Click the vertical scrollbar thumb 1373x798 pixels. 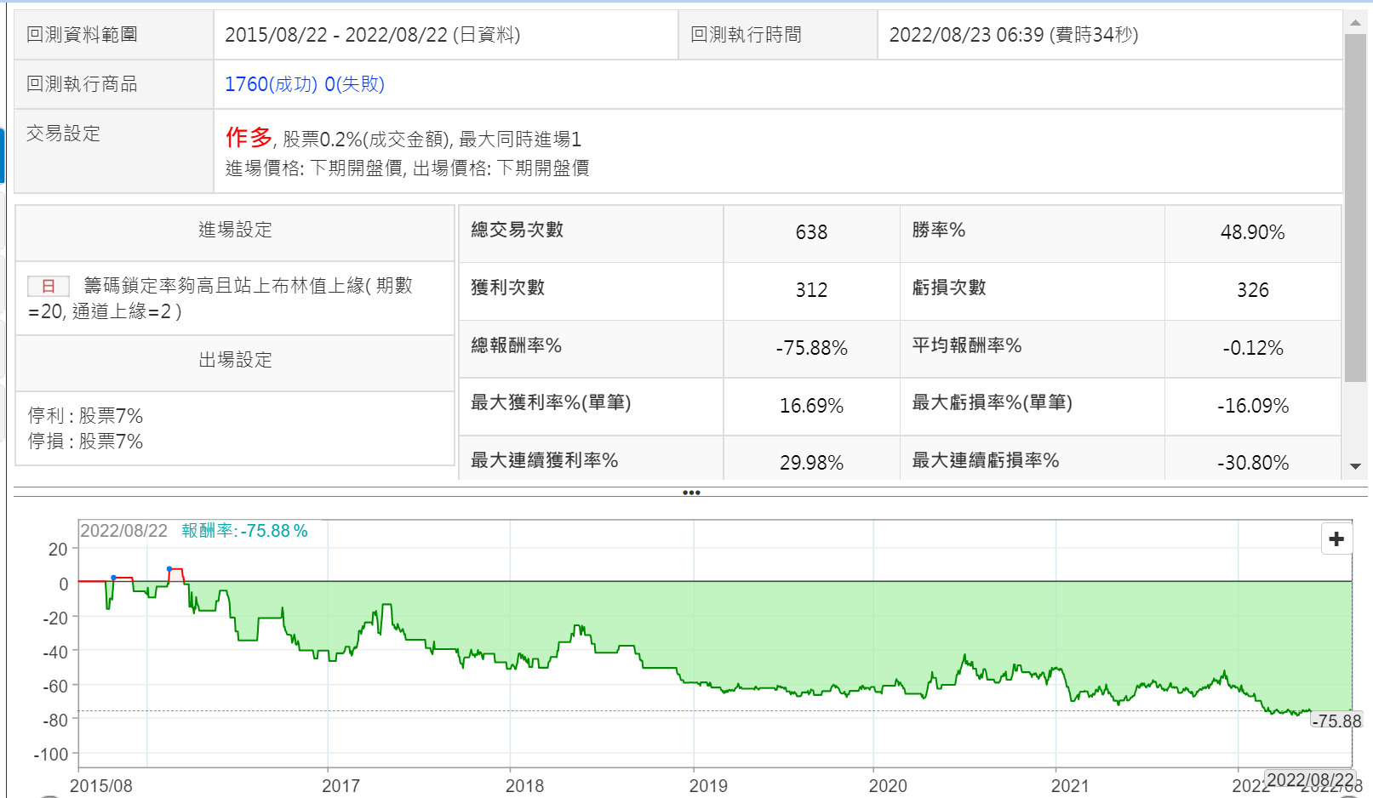click(1355, 208)
